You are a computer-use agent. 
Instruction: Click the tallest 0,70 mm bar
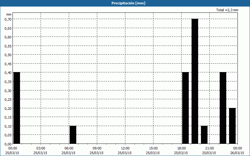pos(195,81)
